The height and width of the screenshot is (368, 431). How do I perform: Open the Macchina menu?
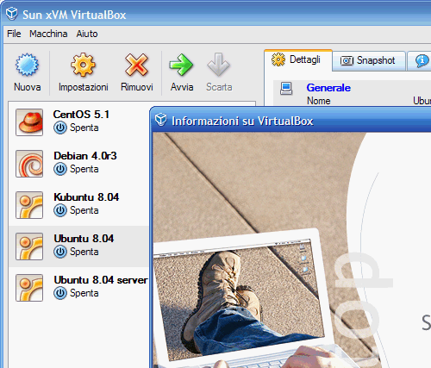tap(48, 34)
